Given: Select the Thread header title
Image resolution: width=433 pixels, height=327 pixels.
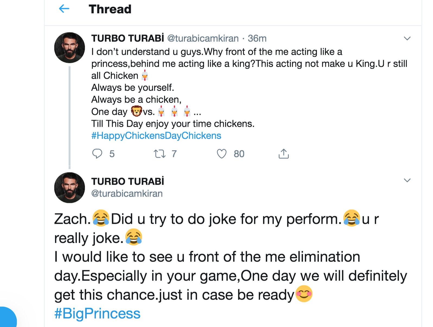Looking at the screenshot, I should (110, 9).
